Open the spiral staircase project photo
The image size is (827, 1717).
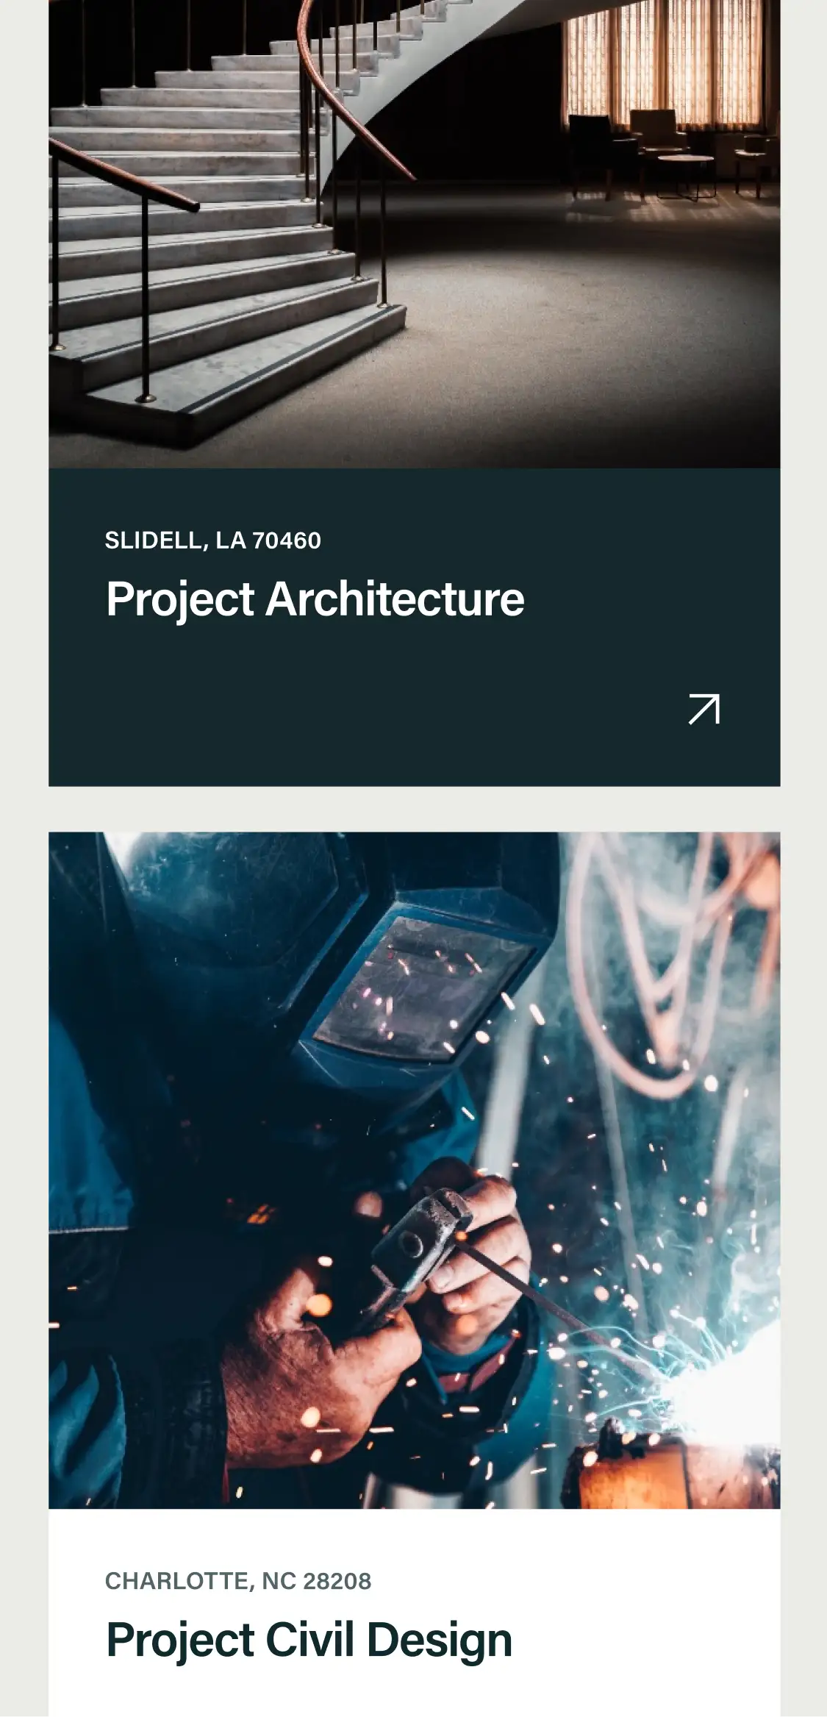415,234
